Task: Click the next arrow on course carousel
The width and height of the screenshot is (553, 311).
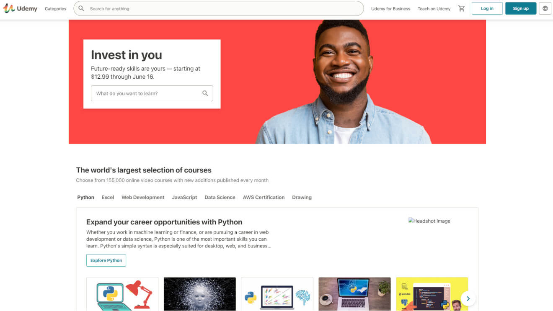Action: point(468,298)
